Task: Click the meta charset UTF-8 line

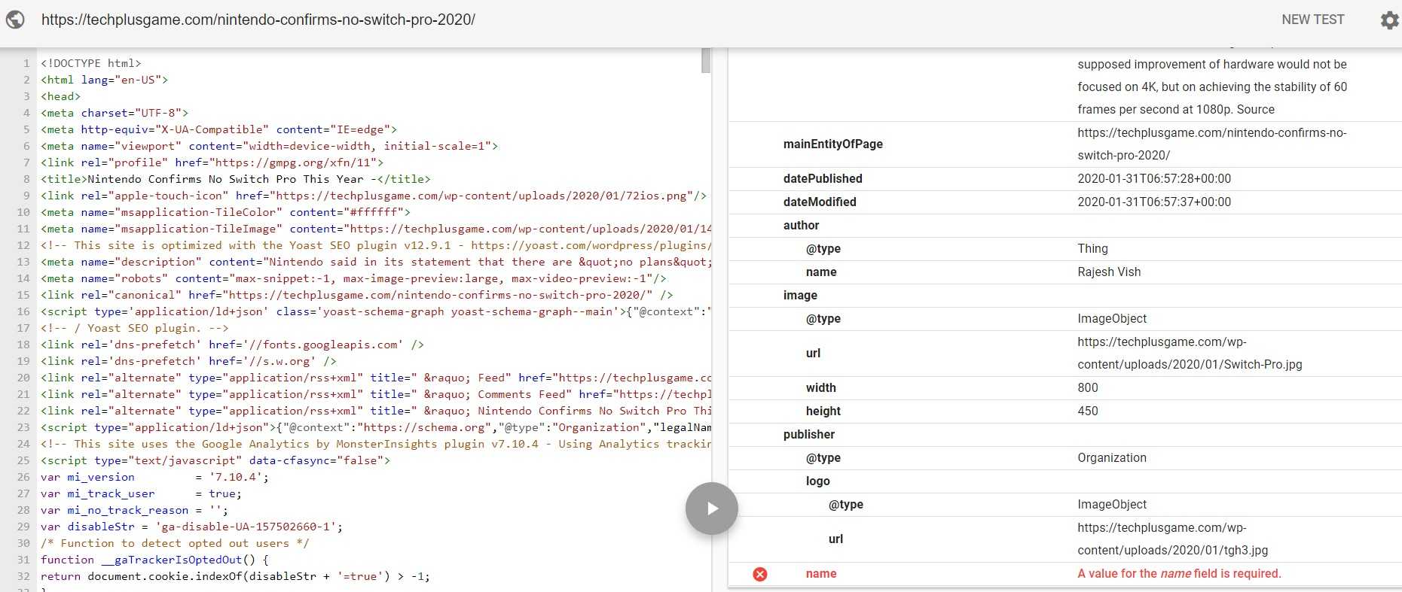Action: [x=115, y=113]
